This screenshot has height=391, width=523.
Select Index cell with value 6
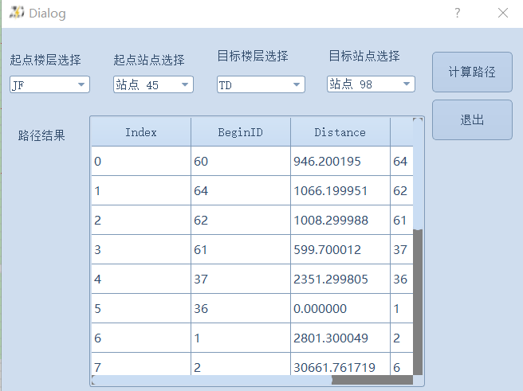pos(141,338)
